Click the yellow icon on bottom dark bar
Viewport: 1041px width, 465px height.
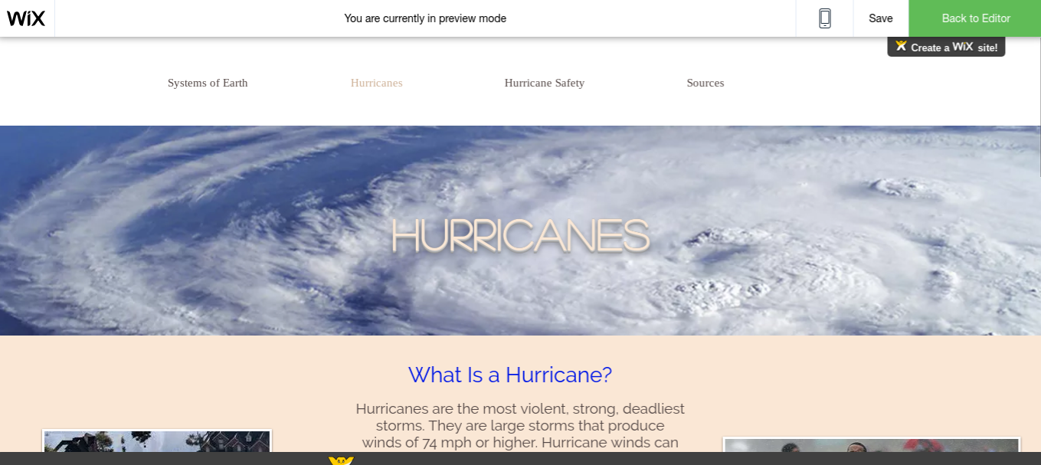[341, 460]
